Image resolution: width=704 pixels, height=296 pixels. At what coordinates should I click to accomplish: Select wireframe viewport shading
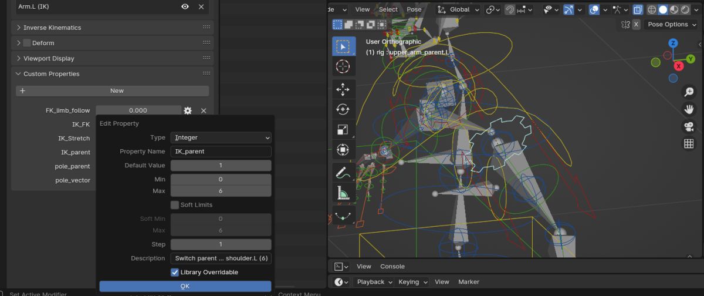pyautogui.click(x=652, y=9)
